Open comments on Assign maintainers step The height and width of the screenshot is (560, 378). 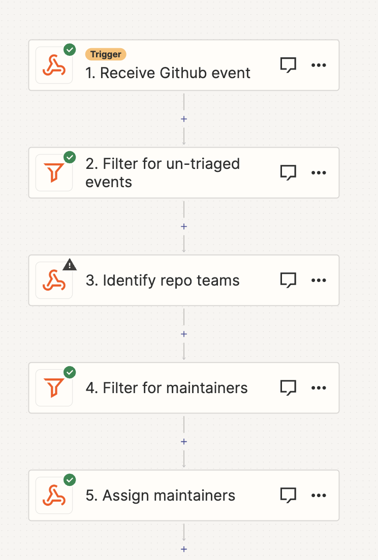(288, 495)
